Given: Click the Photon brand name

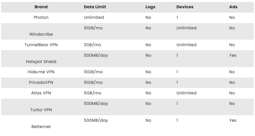Looking at the screenshot, I should pos(41,17).
